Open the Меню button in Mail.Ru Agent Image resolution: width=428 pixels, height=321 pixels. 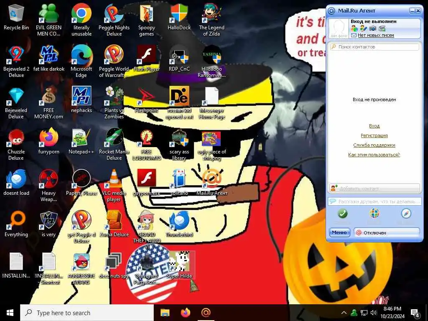(339, 232)
